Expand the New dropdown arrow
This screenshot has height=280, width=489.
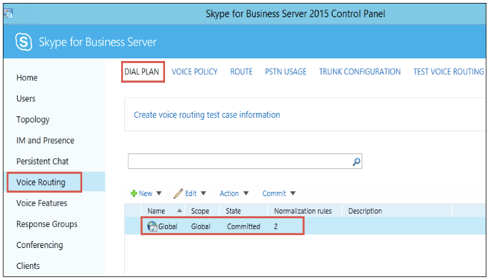[x=159, y=194]
